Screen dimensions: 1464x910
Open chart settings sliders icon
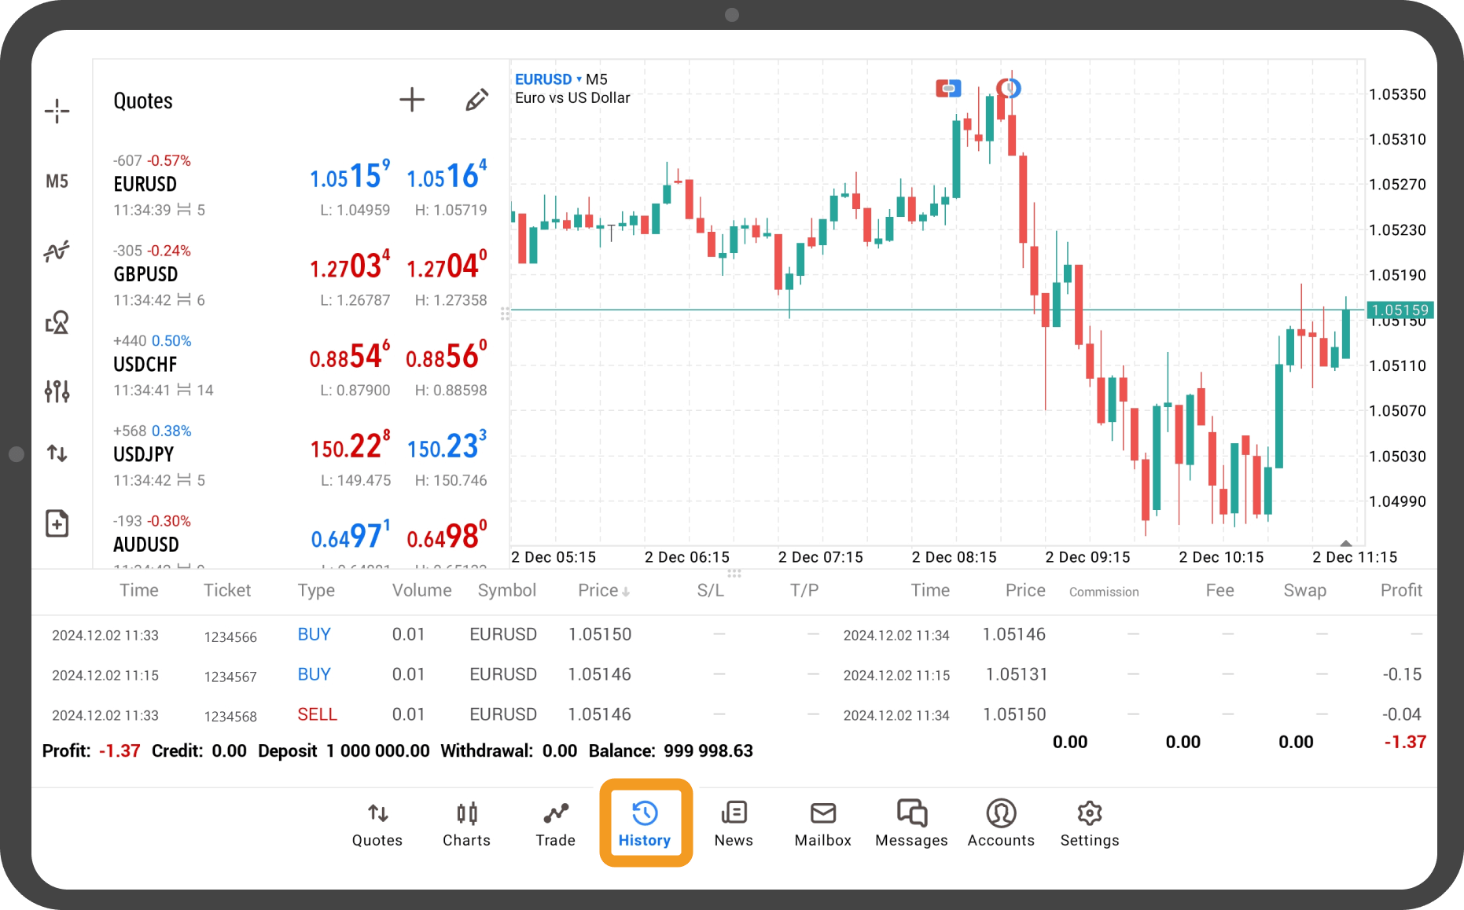click(57, 391)
